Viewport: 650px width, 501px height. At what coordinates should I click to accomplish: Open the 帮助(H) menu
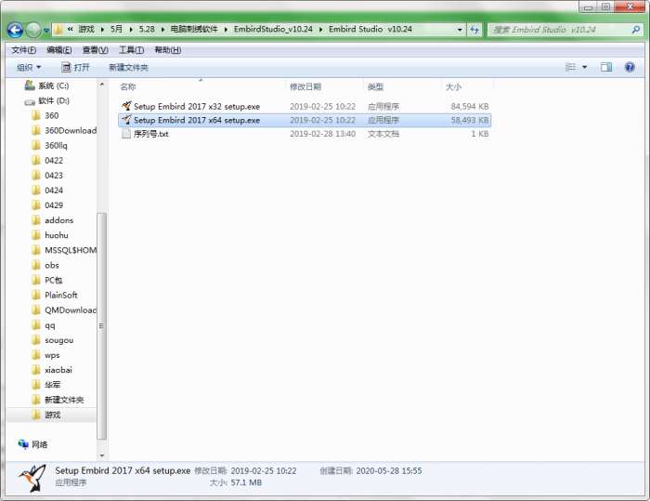(x=167, y=50)
